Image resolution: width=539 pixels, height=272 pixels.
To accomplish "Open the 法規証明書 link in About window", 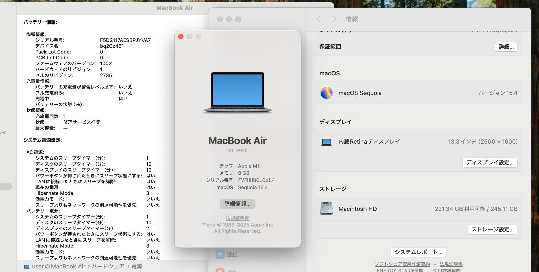I will [237, 218].
